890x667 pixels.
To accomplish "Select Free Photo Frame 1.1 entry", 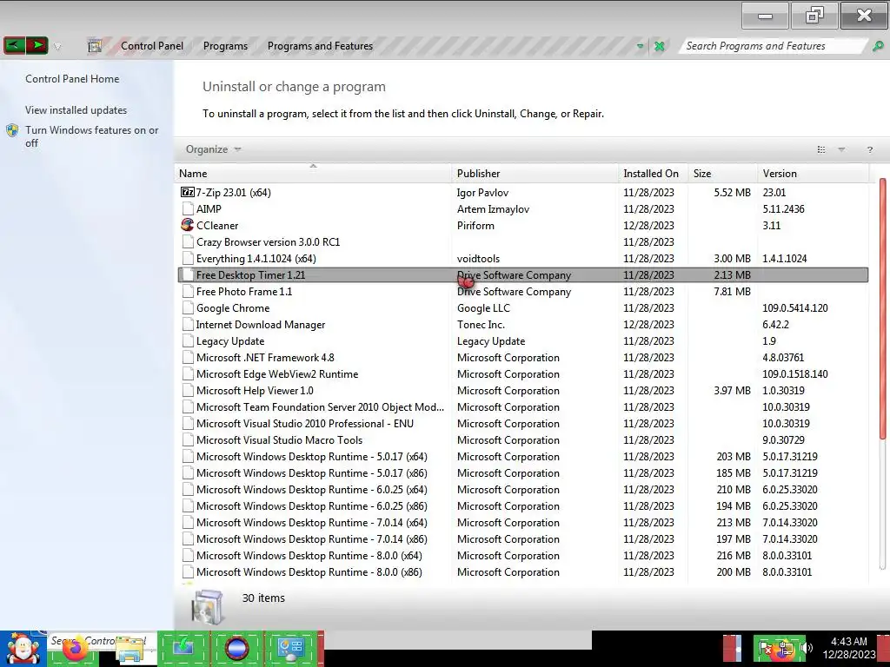I will tap(244, 292).
